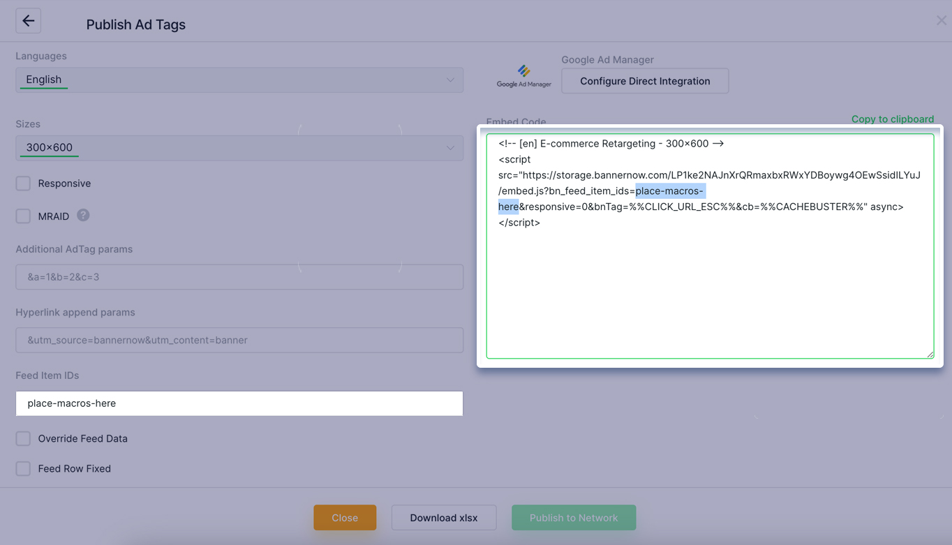Click the Hyperlink append params field

(x=239, y=341)
